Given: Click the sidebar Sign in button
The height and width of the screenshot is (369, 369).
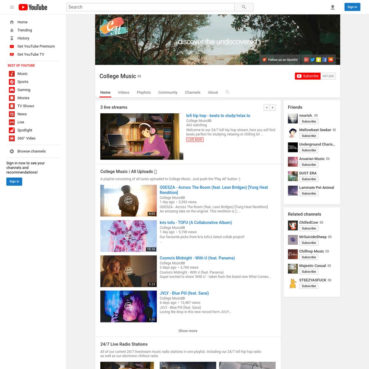Looking at the screenshot, I should (x=14, y=182).
